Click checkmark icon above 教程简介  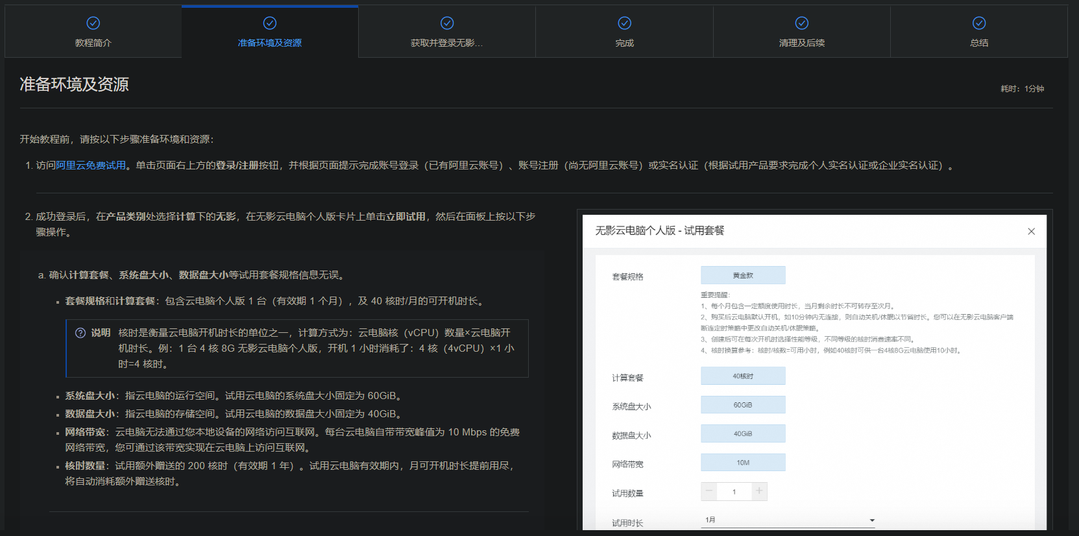point(93,23)
